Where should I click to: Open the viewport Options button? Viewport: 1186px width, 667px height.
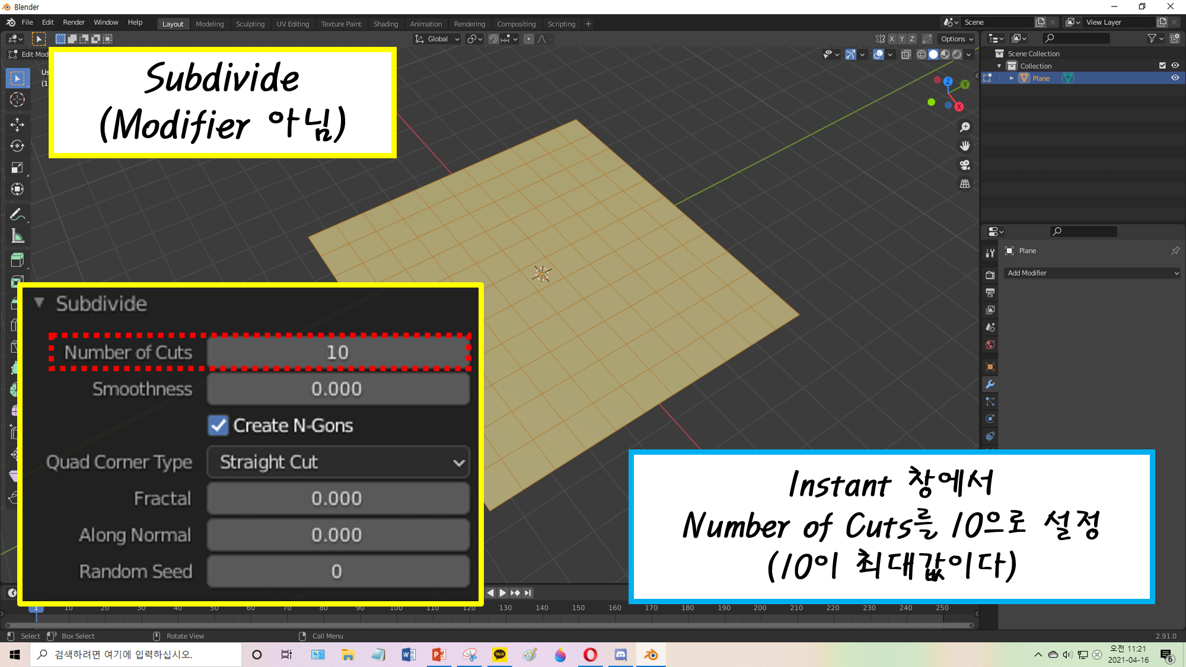pyautogui.click(x=957, y=39)
